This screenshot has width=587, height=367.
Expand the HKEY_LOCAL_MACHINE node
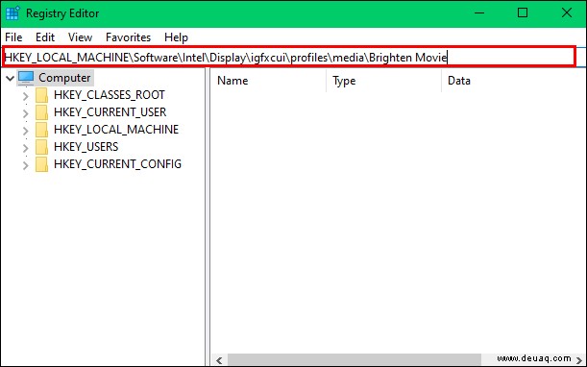point(25,131)
